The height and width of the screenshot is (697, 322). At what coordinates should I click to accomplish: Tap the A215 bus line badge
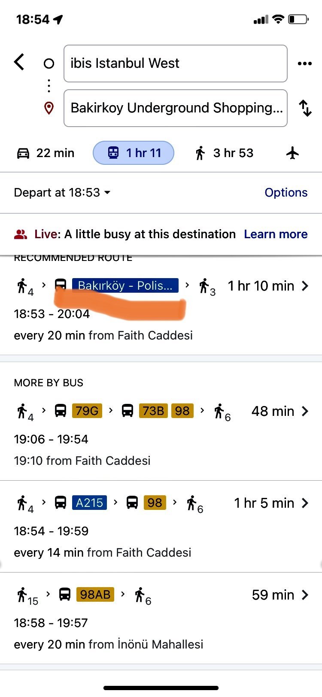[89, 503]
